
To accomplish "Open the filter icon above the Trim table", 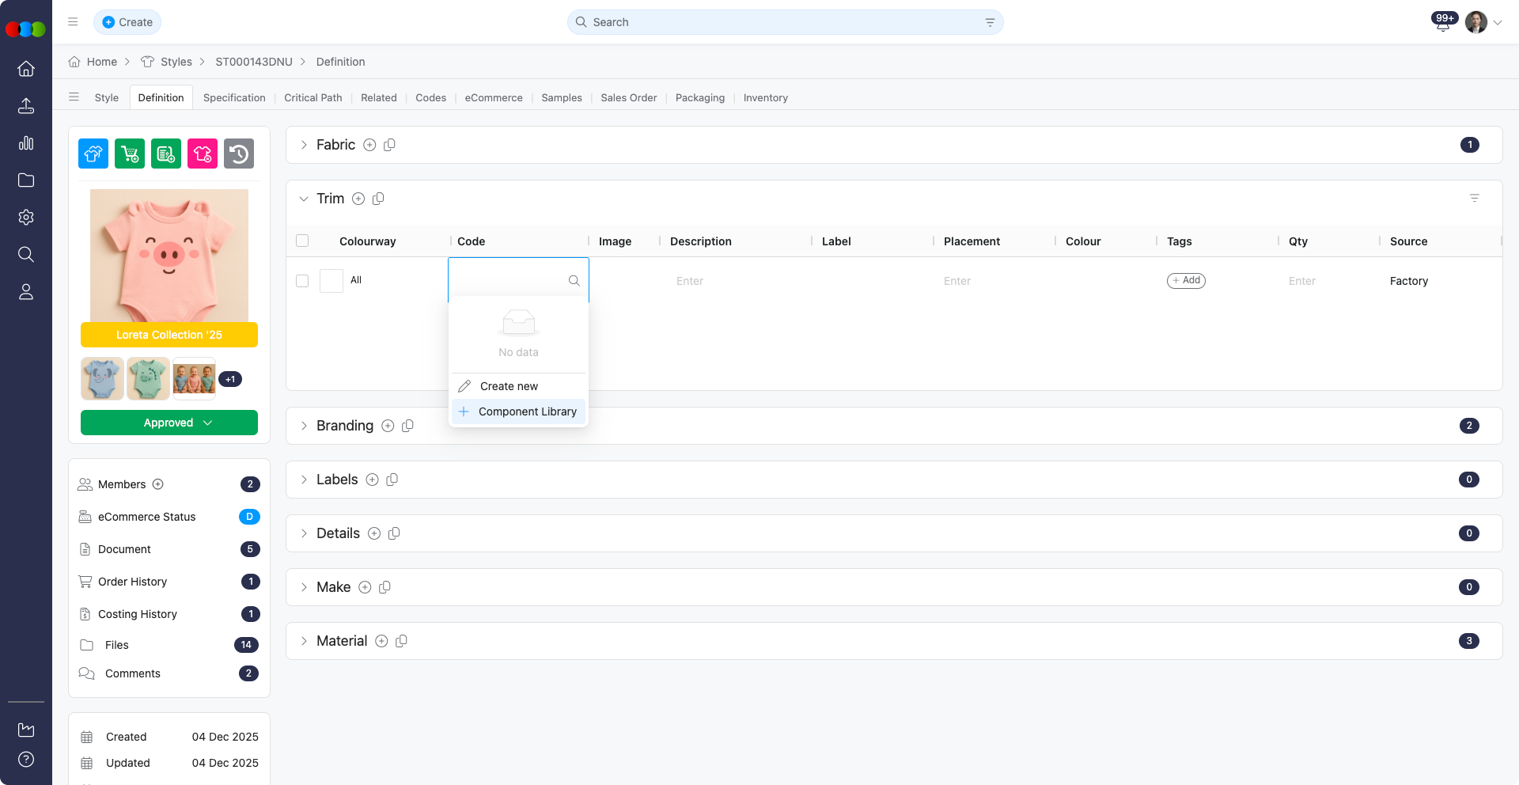I will [x=1474, y=198].
